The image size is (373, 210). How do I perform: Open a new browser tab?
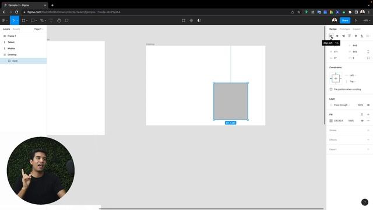pyautogui.click(x=52, y=5)
